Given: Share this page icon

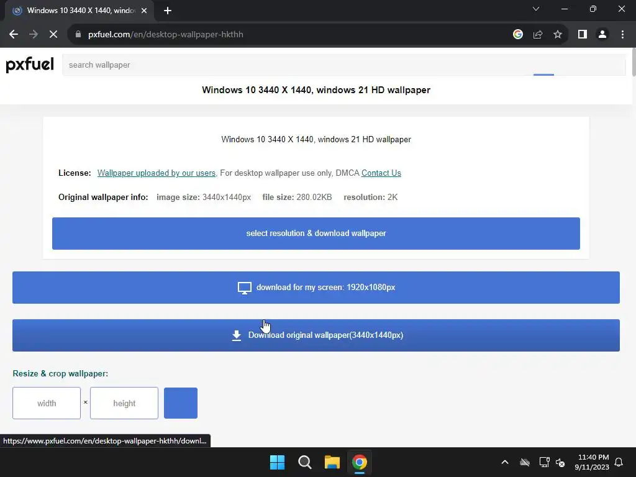Looking at the screenshot, I should (538, 35).
